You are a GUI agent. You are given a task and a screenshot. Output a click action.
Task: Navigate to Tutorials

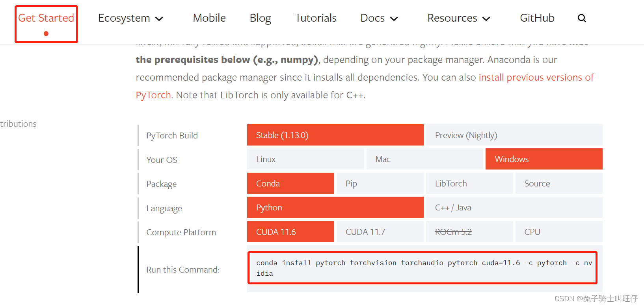316,18
